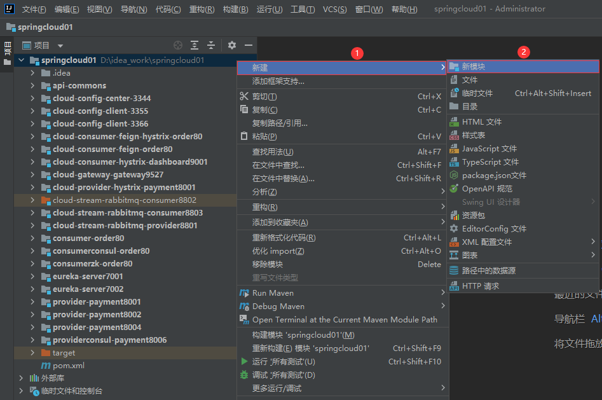Choose 移除模块 in context menu

(342, 265)
